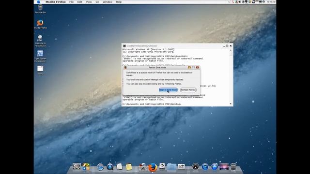Screen dimensions: 310x174
Task: Select the Welcome to FlyakiteOSX desktop icon
Action: (x=40, y=41)
